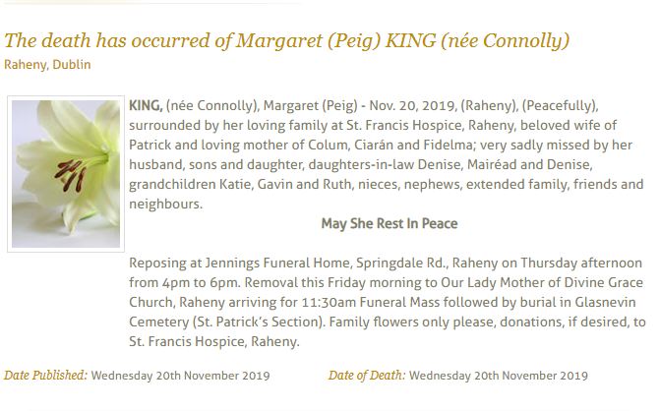The image size is (660, 411).
Task: Click the bold KING surname in notice
Action: click(x=146, y=105)
